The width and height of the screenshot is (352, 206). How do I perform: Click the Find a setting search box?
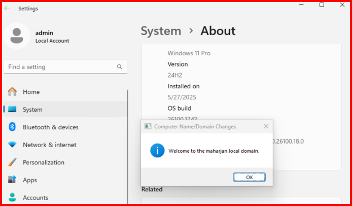(x=66, y=66)
